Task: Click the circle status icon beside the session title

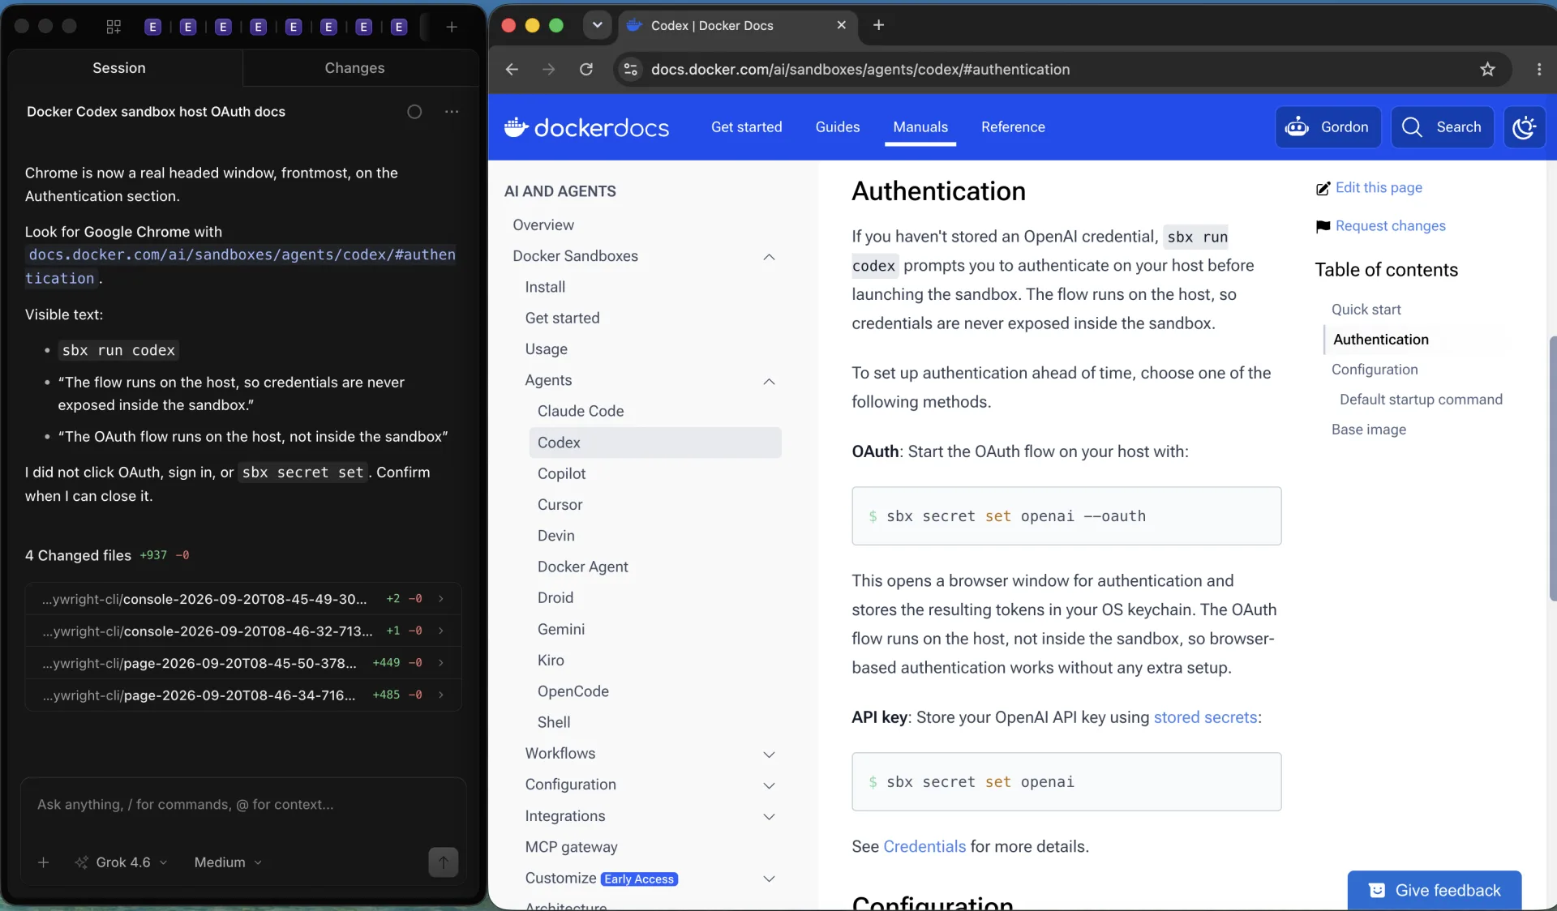Action: point(414,112)
